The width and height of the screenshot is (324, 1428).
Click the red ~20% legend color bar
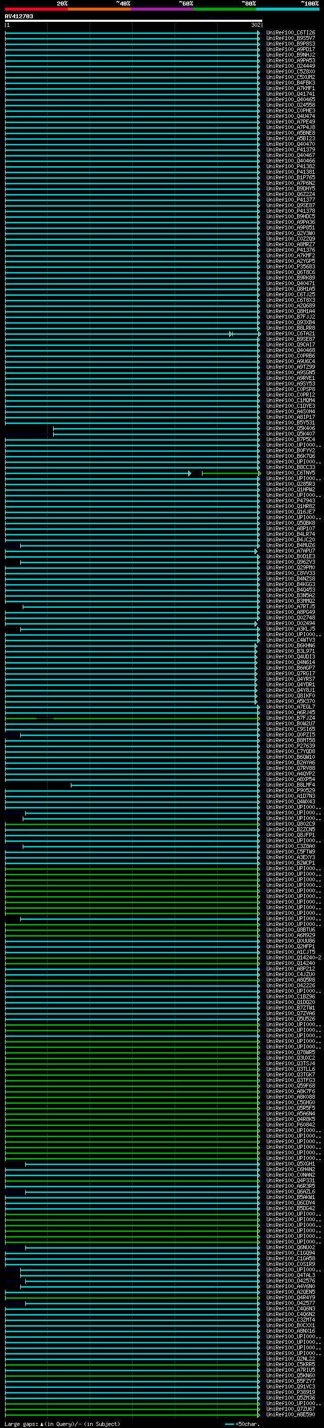(x=36, y=9)
